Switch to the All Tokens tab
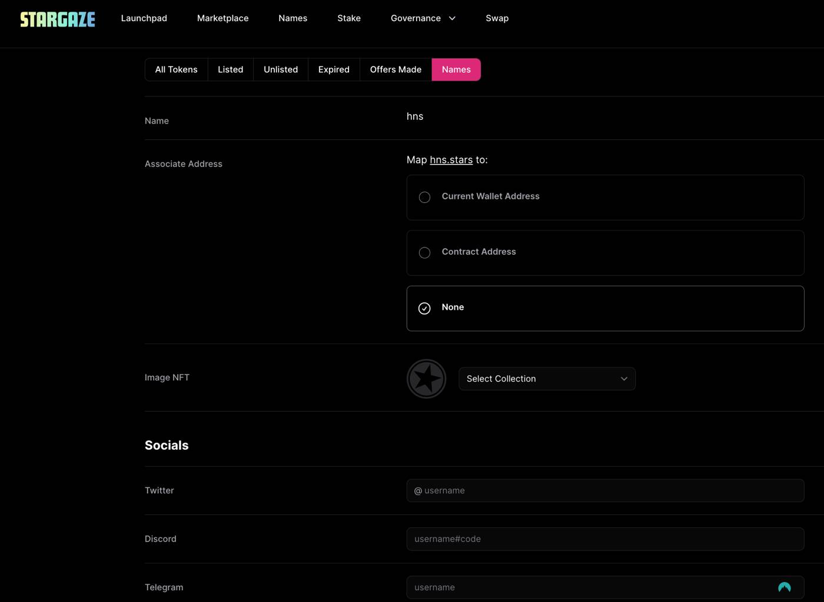 tap(176, 69)
